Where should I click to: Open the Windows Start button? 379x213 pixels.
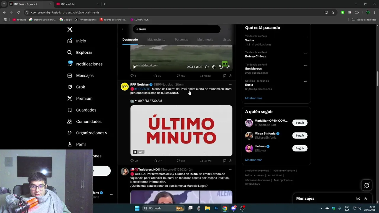[x=137, y=208]
